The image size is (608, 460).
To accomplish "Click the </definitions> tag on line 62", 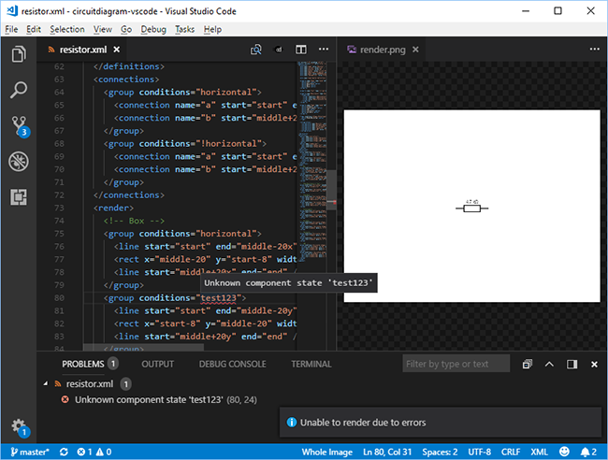I will 129,66.
